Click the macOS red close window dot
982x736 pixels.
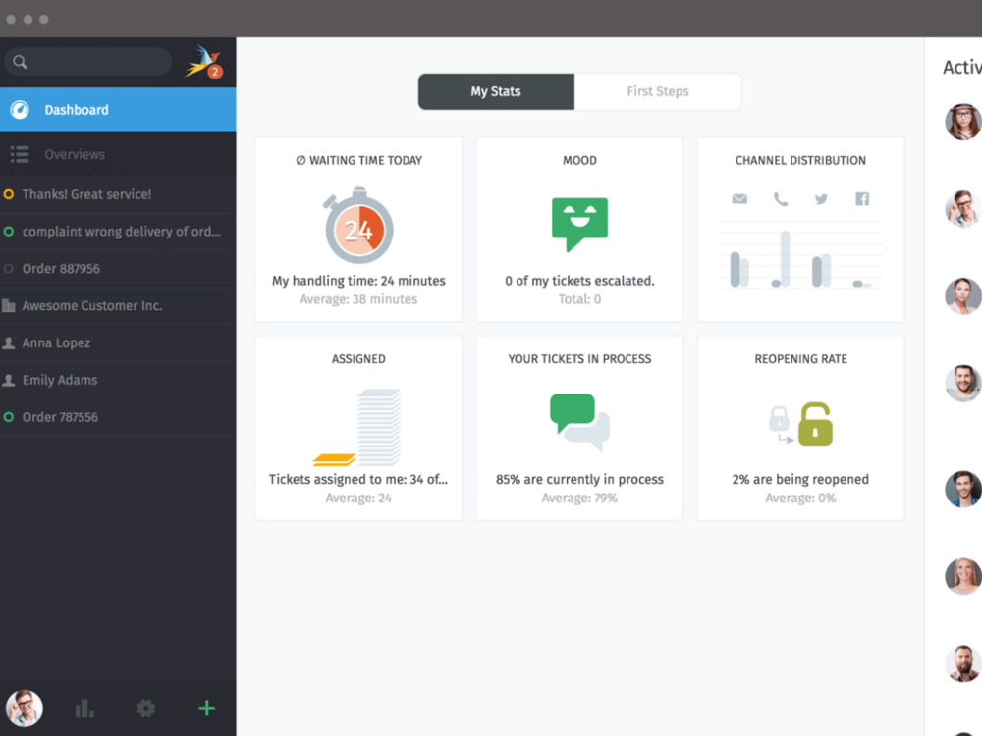pyautogui.click(x=11, y=20)
